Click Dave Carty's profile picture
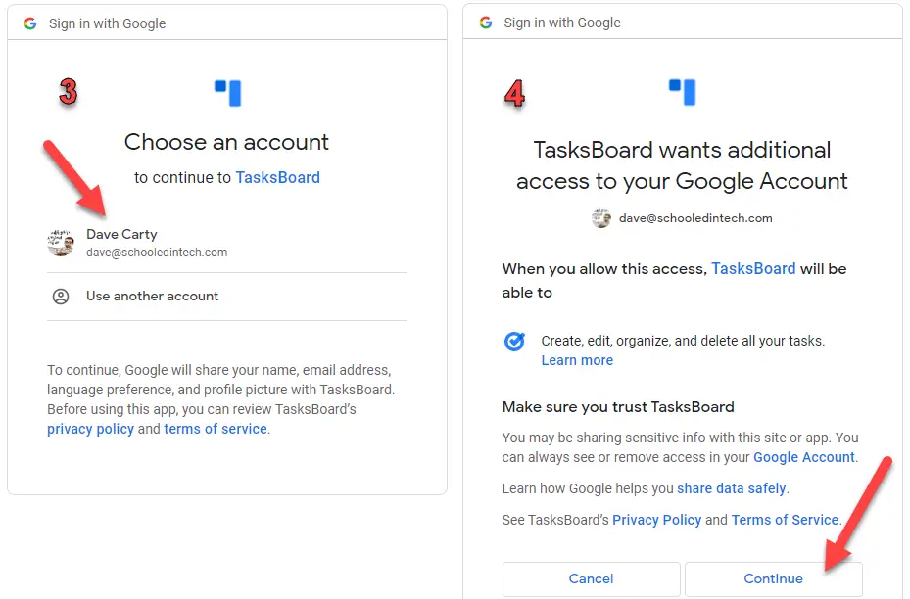The image size is (910, 599). click(61, 243)
